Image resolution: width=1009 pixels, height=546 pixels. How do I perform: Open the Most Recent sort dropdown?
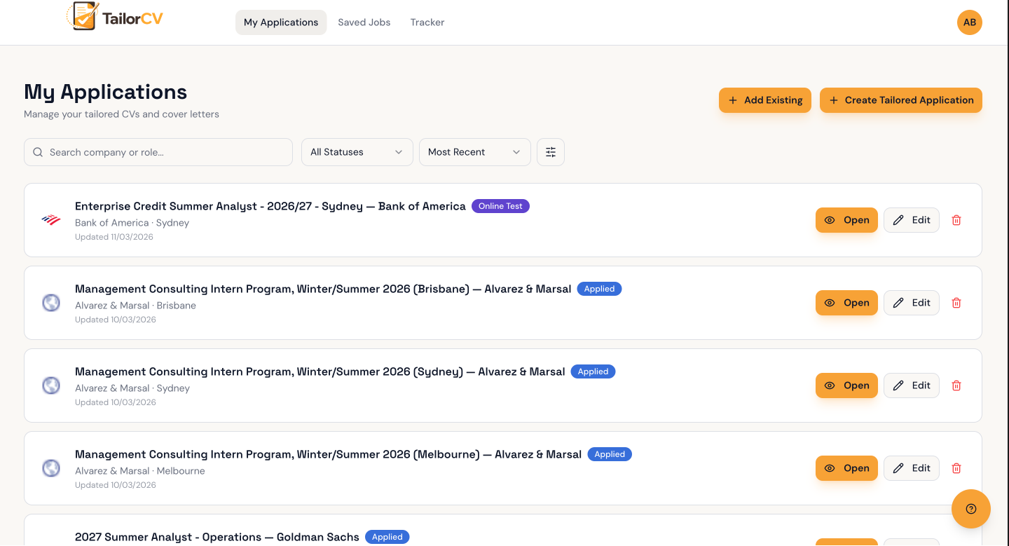click(x=474, y=152)
